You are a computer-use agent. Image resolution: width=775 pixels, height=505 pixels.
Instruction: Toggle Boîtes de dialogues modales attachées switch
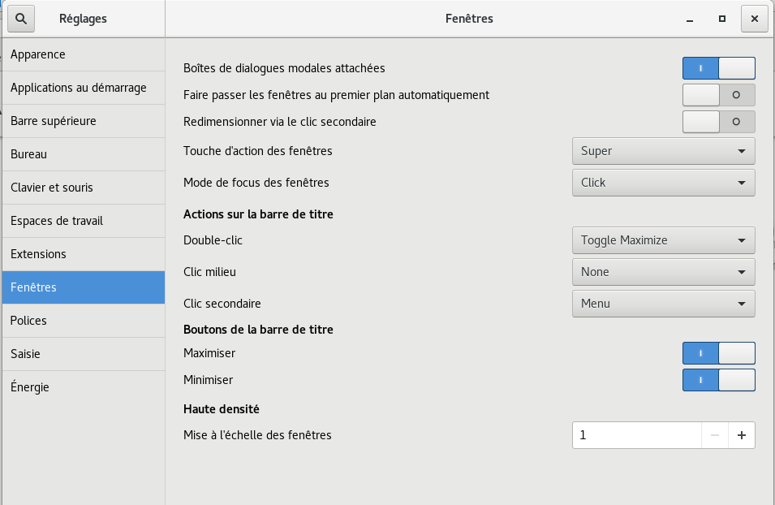[718, 68]
